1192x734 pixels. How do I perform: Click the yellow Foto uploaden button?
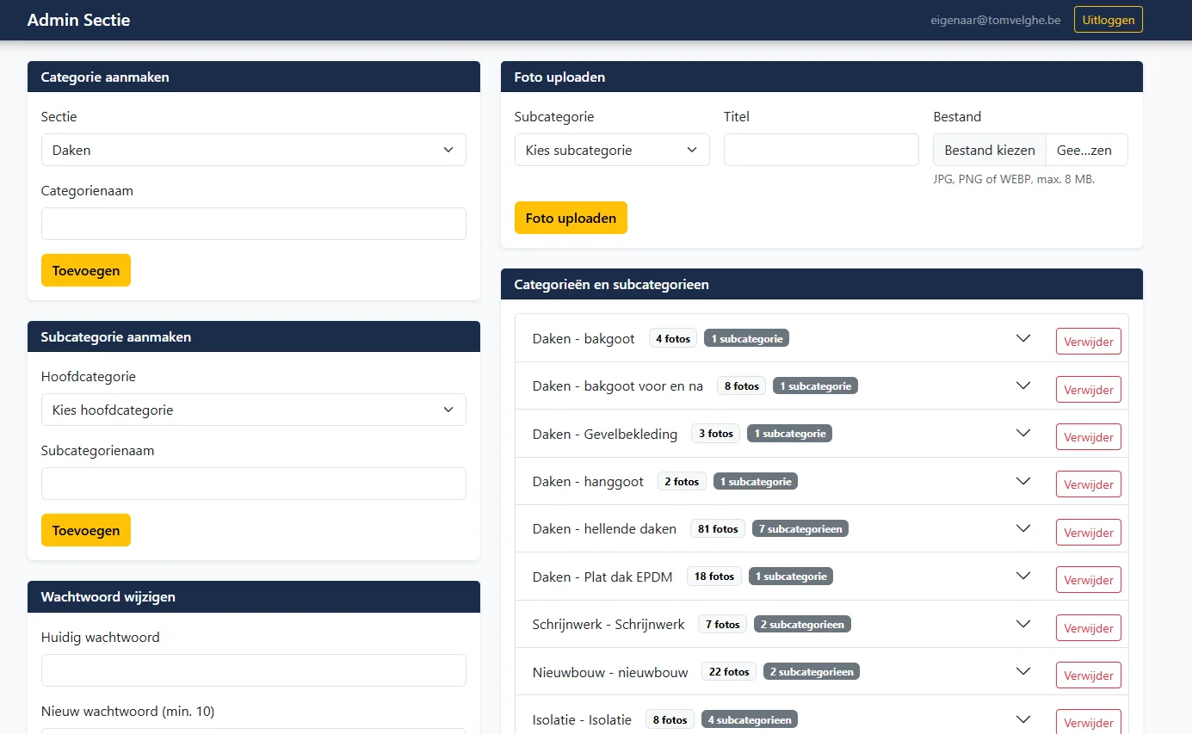571,218
